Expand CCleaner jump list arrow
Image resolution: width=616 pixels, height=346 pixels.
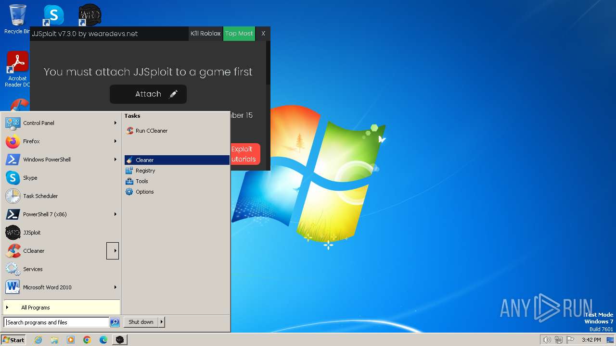113,251
